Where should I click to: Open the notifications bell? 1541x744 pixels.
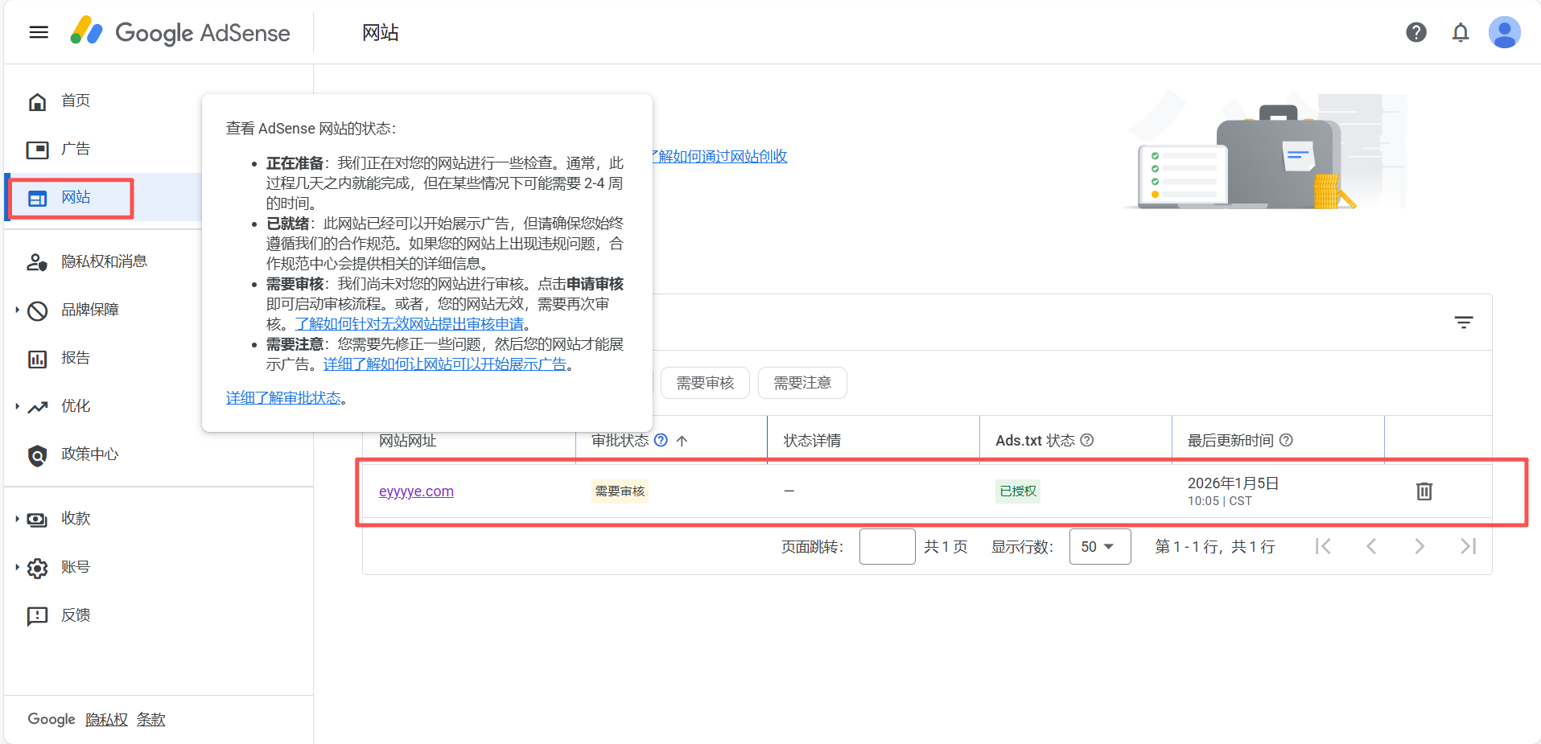[x=1460, y=32]
